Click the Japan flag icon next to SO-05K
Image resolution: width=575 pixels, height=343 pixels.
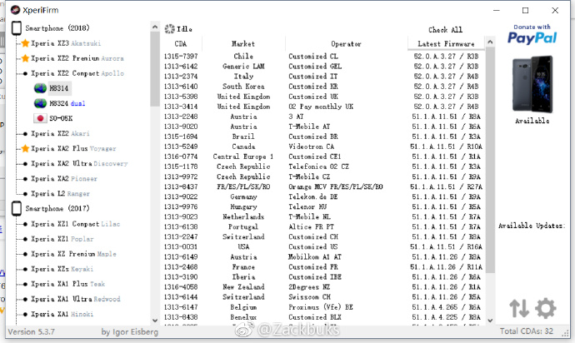pyautogui.click(x=40, y=118)
